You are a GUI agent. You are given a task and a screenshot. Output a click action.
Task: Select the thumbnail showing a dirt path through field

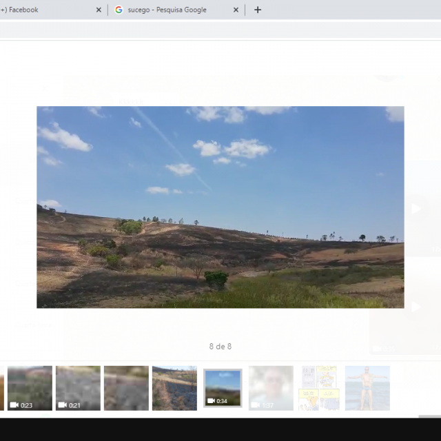point(174,388)
